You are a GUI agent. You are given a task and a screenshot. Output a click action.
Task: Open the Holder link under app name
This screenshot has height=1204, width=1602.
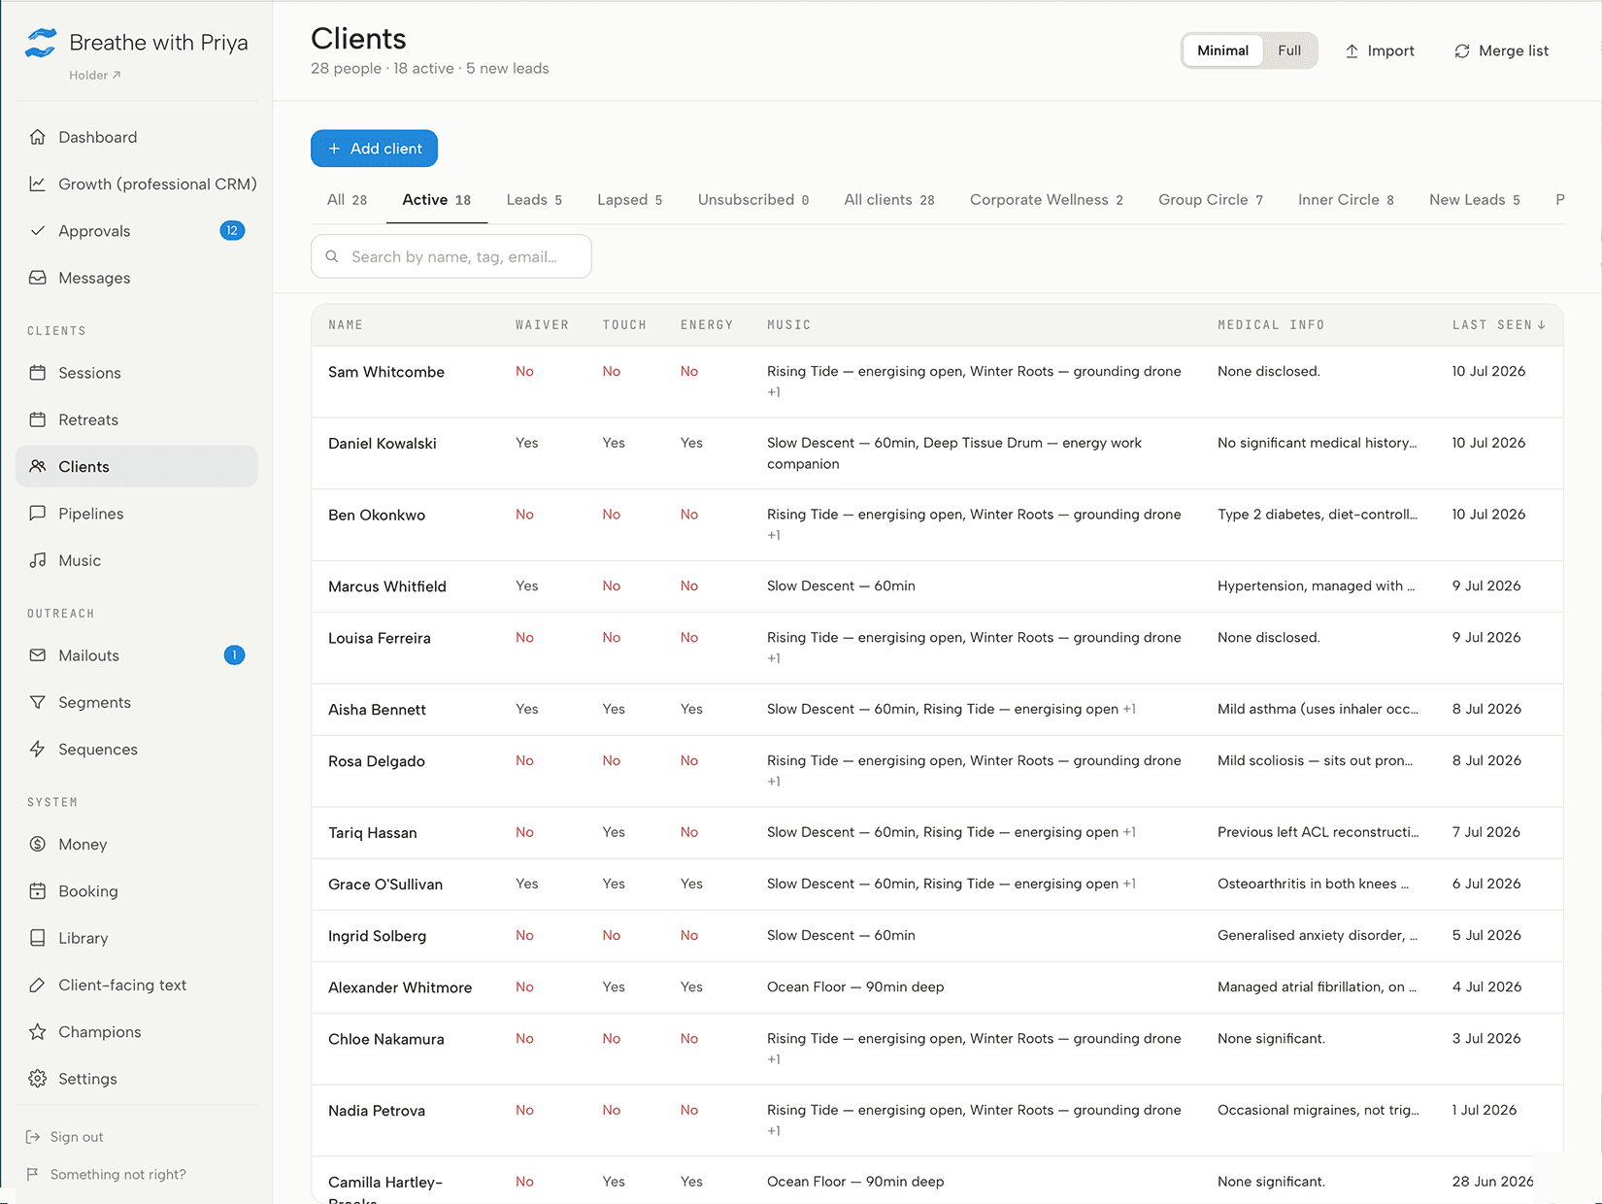[94, 75]
